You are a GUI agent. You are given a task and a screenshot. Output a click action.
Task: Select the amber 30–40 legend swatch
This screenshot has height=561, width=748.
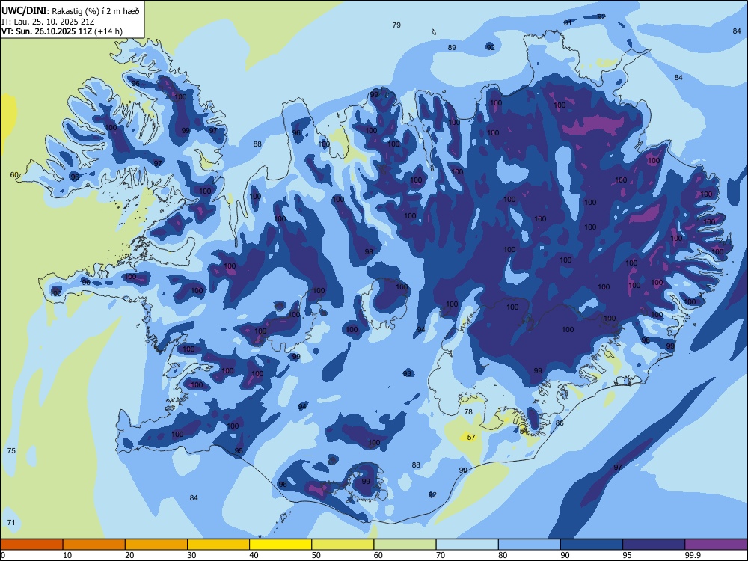218,545
